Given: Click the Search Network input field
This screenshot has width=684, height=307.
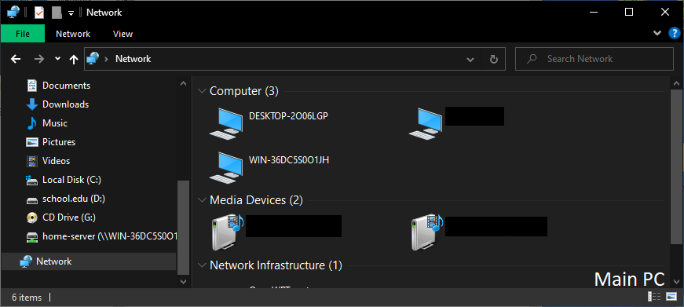Looking at the screenshot, I should click(x=594, y=59).
